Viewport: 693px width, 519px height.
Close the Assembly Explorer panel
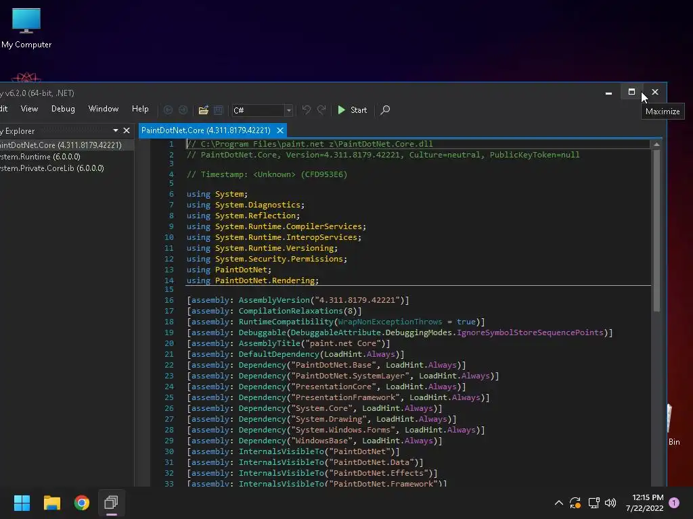coord(127,130)
